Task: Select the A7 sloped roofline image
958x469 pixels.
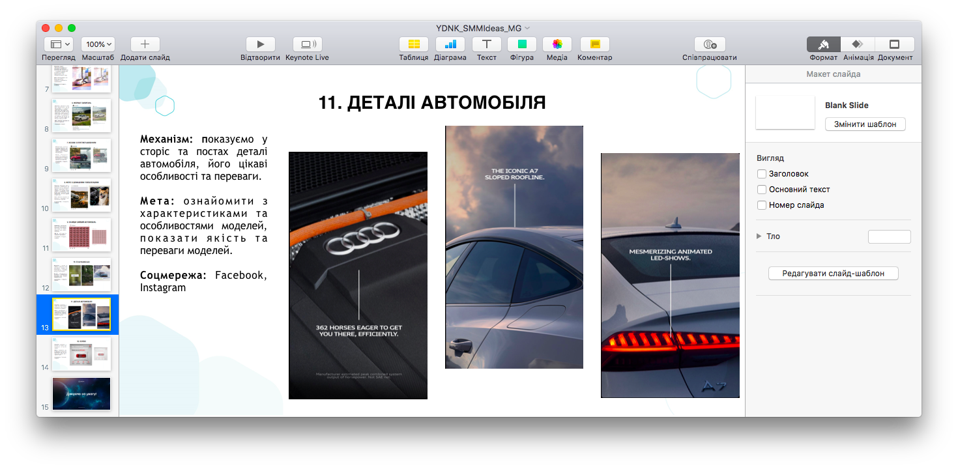Action: (514, 247)
